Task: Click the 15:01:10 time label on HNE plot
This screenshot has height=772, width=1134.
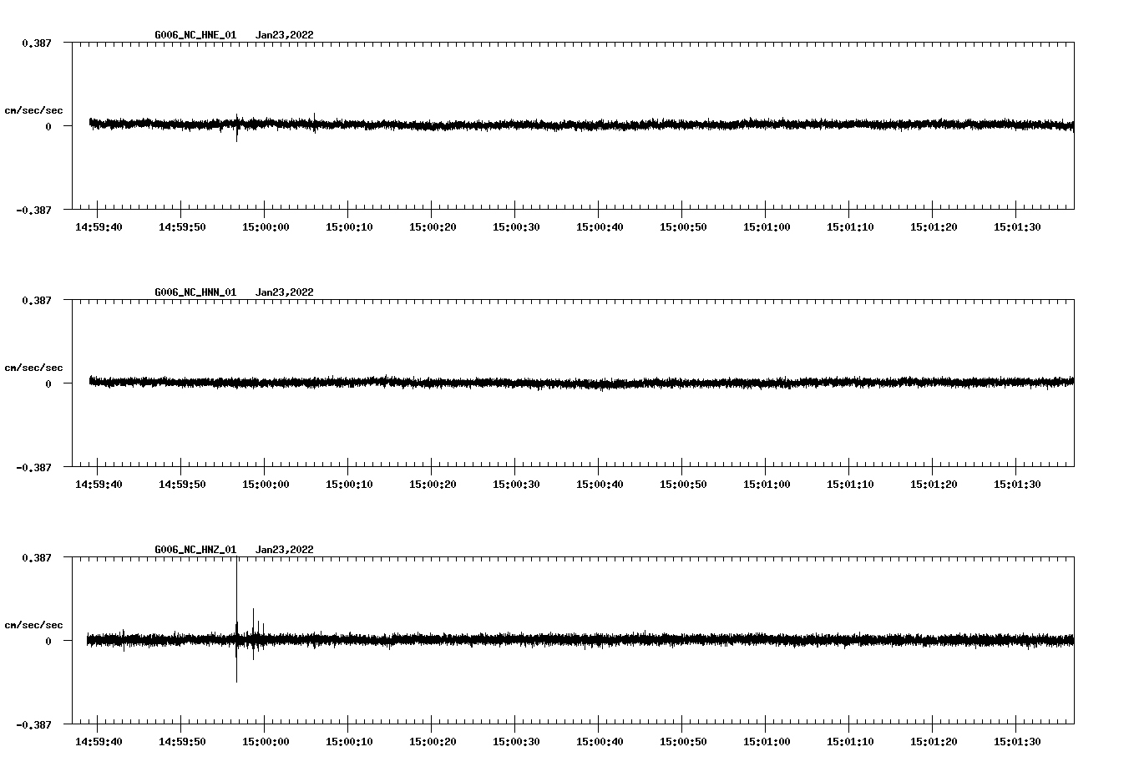Action: (x=849, y=227)
